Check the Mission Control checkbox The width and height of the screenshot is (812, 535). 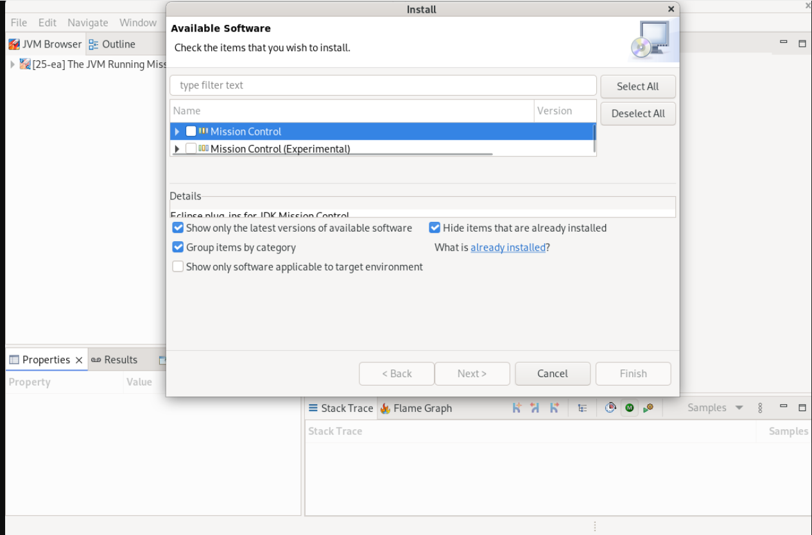(191, 132)
